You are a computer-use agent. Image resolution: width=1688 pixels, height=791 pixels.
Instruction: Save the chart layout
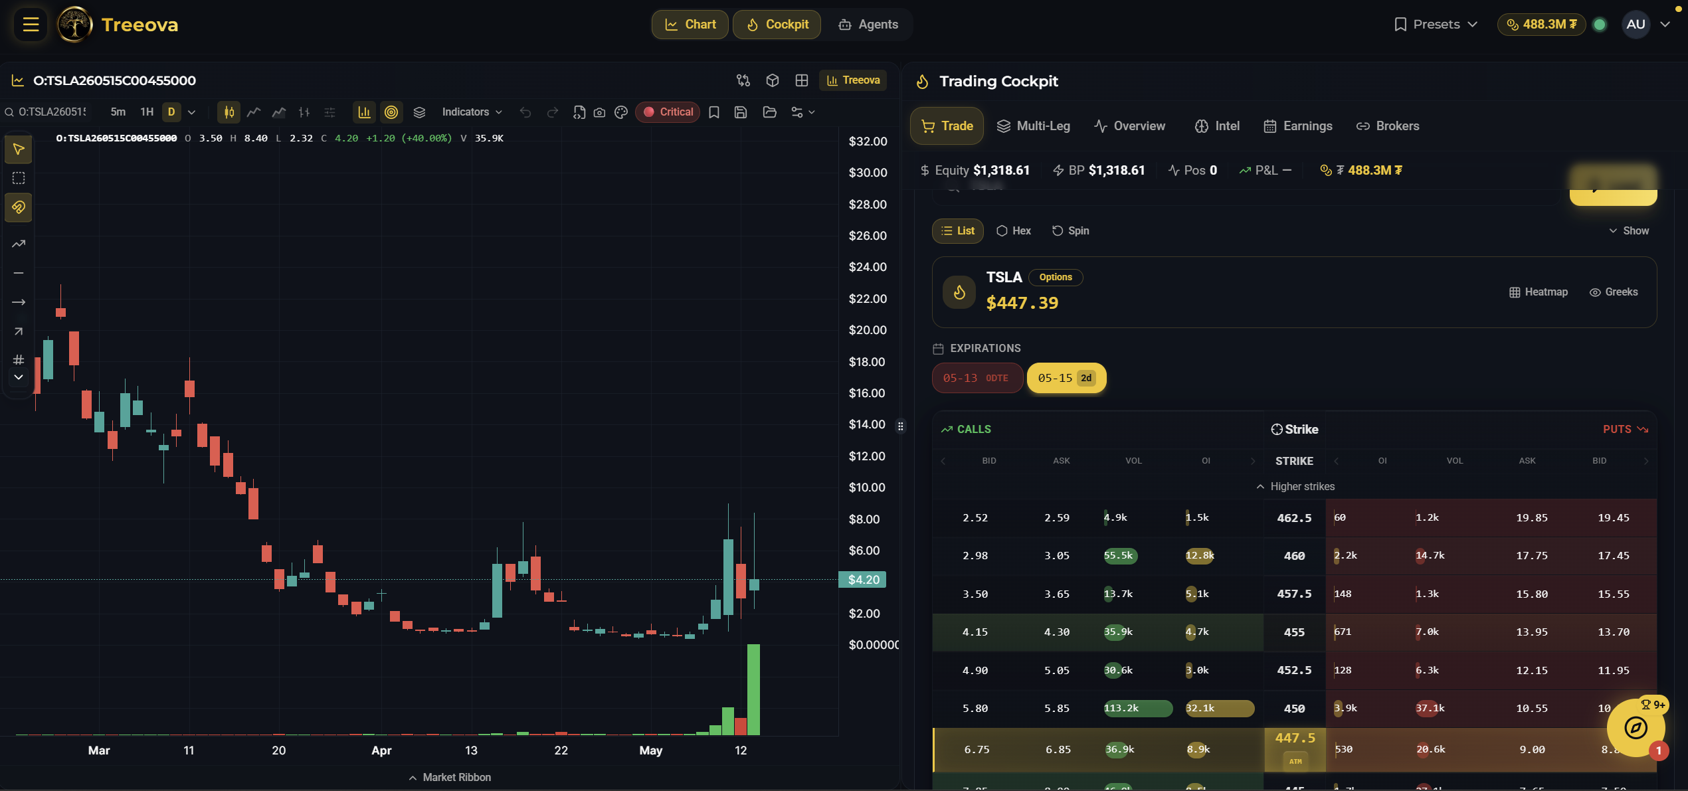pos(741,112)
